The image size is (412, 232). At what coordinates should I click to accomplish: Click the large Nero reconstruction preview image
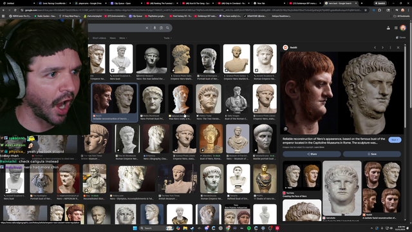pos(342,93)
